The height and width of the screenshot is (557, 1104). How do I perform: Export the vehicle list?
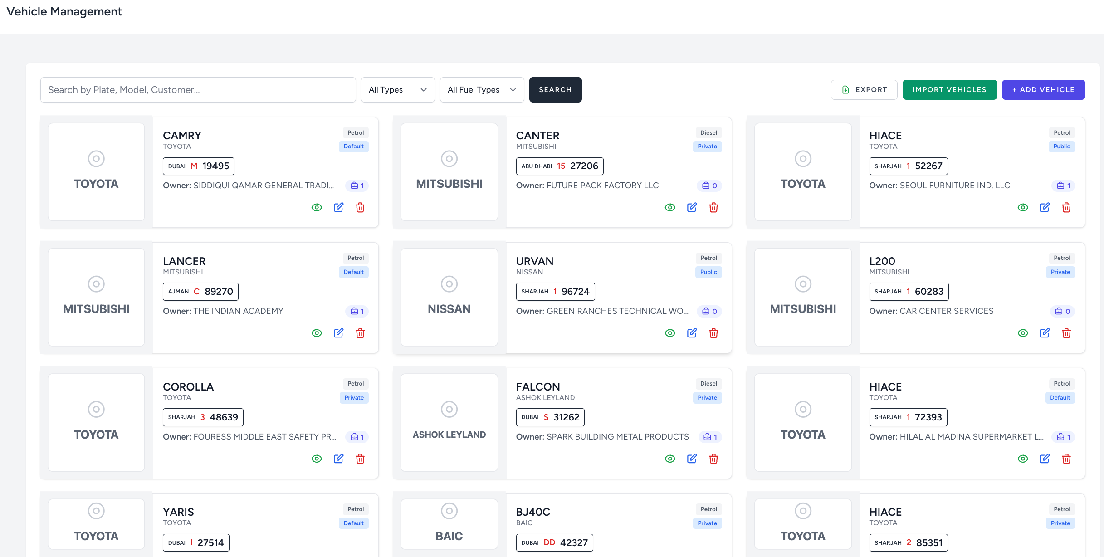(864, 90)
